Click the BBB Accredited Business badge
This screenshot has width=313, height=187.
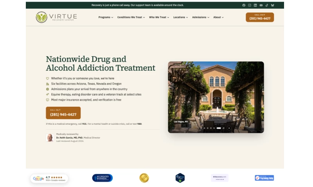[x=103, y=178]
